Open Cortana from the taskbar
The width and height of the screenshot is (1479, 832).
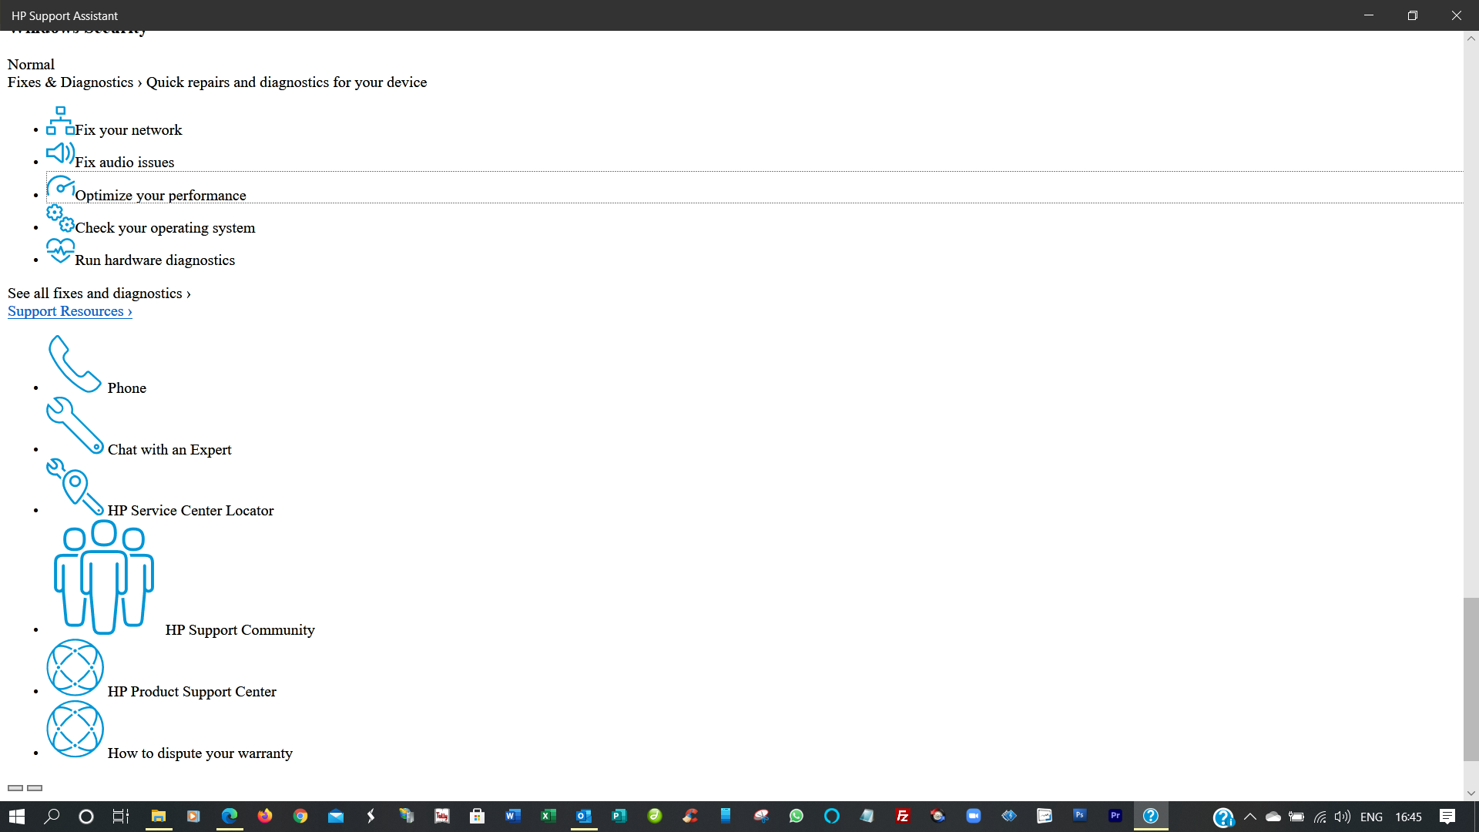(86, 816)
